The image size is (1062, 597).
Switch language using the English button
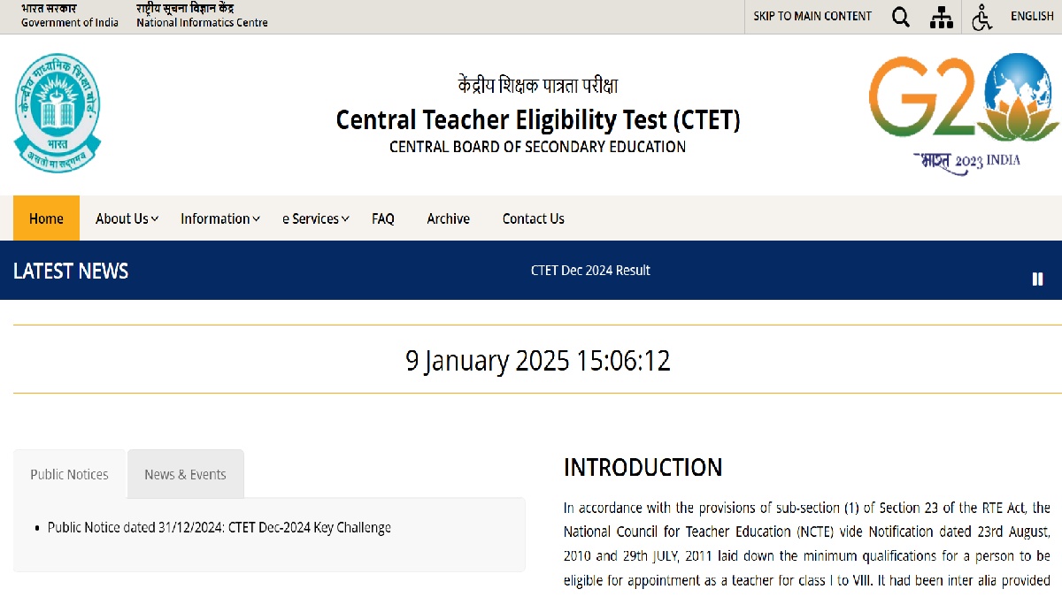click(1032, 17)
